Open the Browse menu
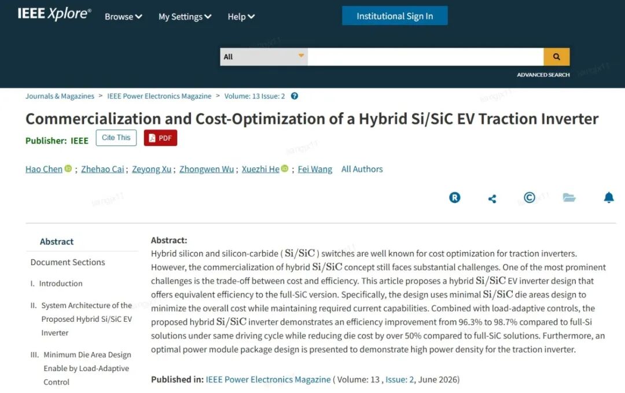Image resolution: width=625 pixels, height=393 pixels. tap(123, 17)
